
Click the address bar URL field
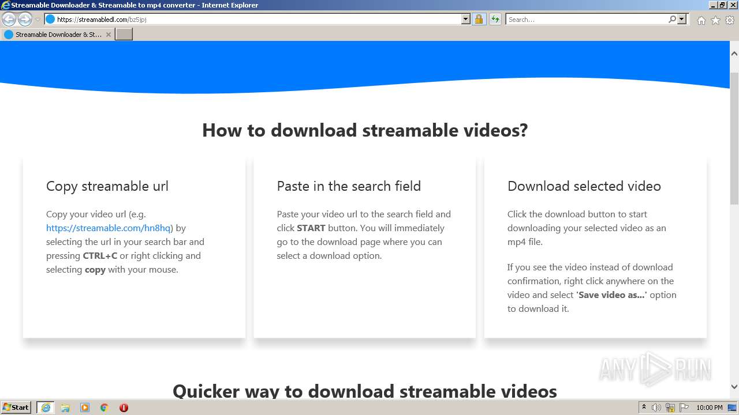pyautogui.click(x=259, y=20)
